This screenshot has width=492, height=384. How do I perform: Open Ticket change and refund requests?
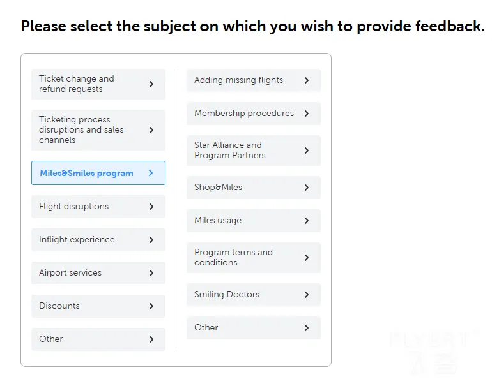click(x=98, y=84)
